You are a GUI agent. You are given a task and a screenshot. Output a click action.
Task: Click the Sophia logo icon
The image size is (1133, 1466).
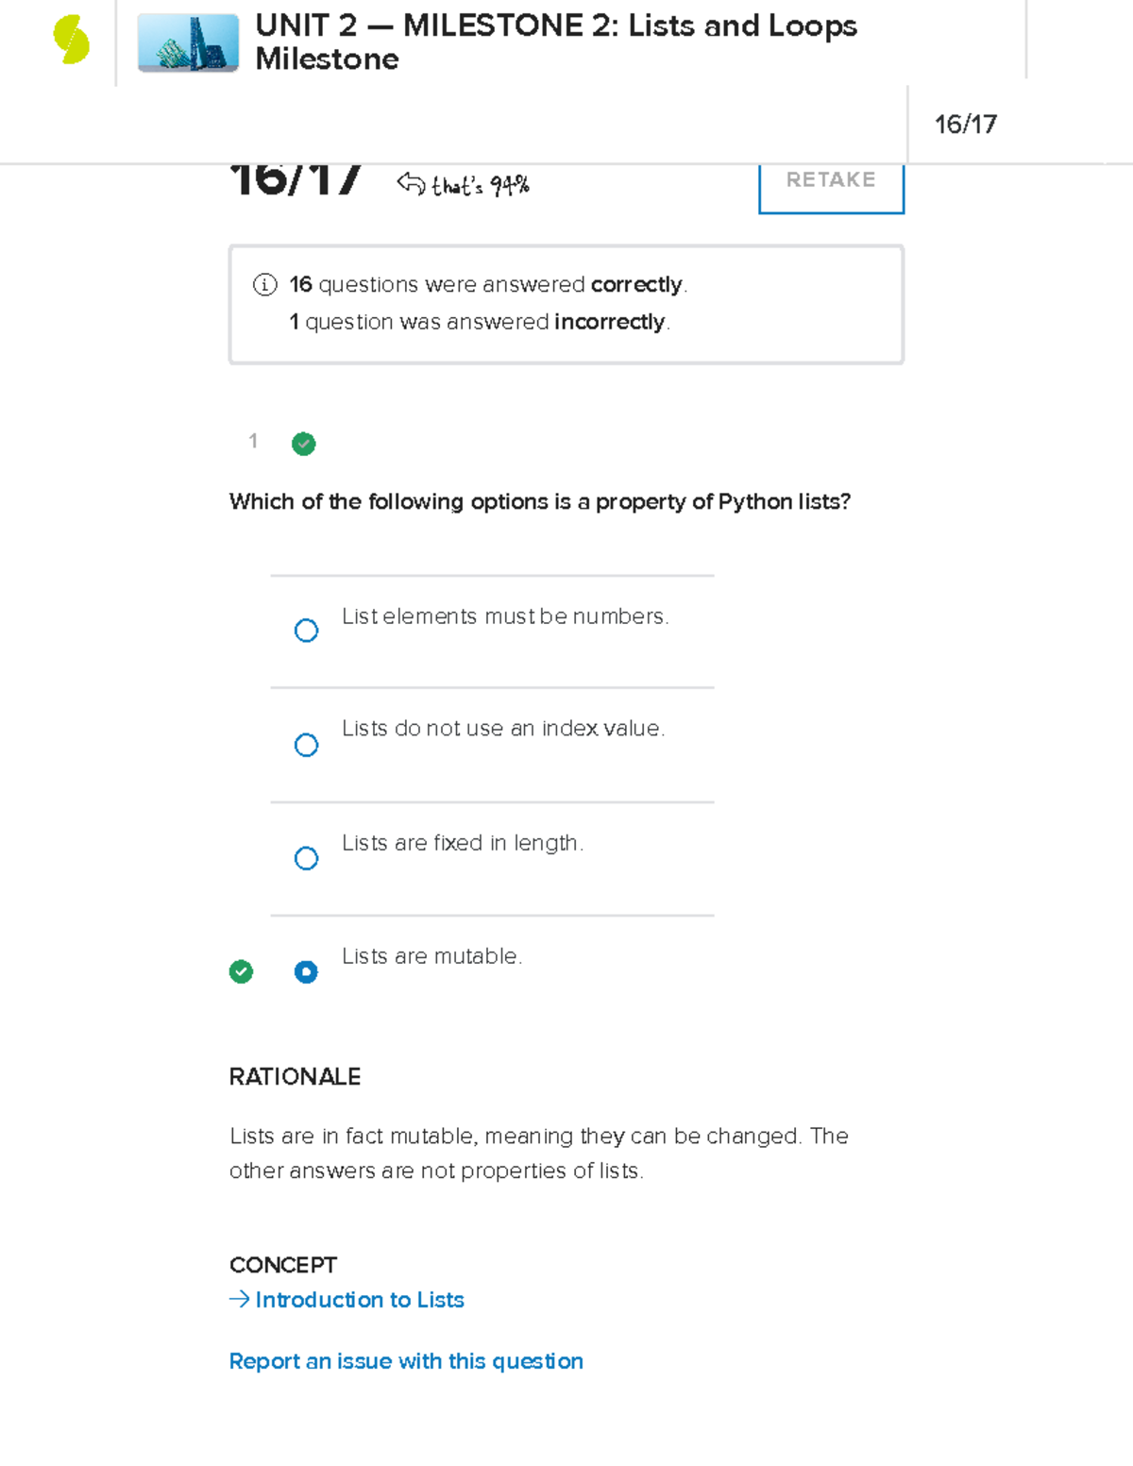coord(71,38)
